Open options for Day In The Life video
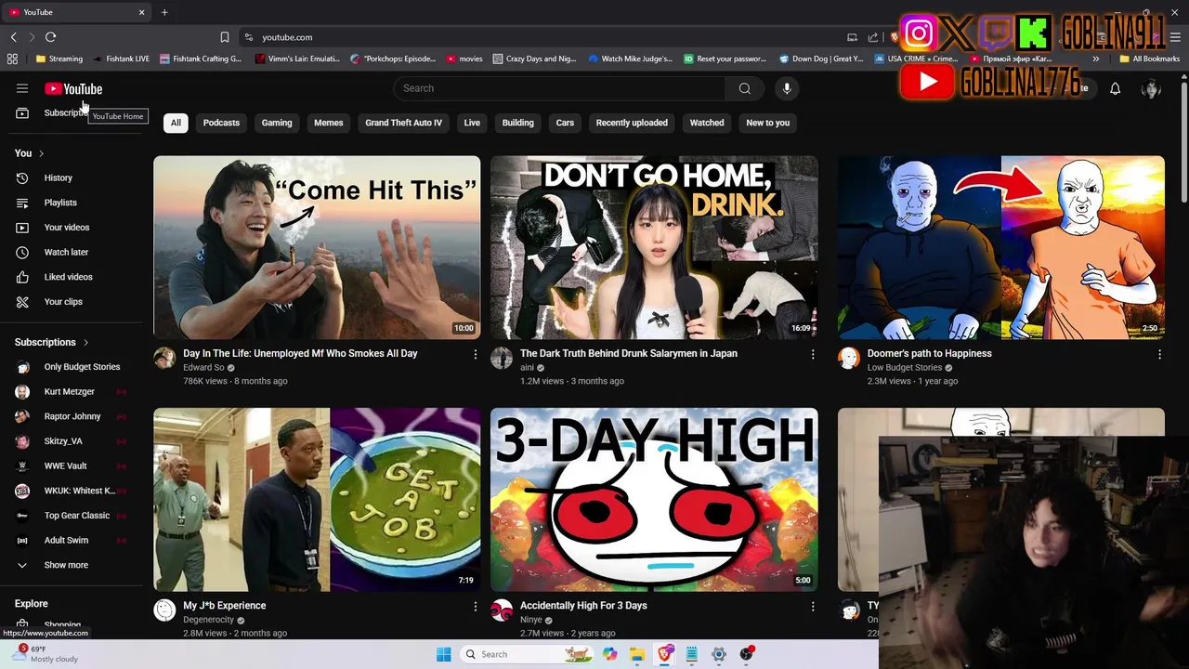 coord(475,354)
